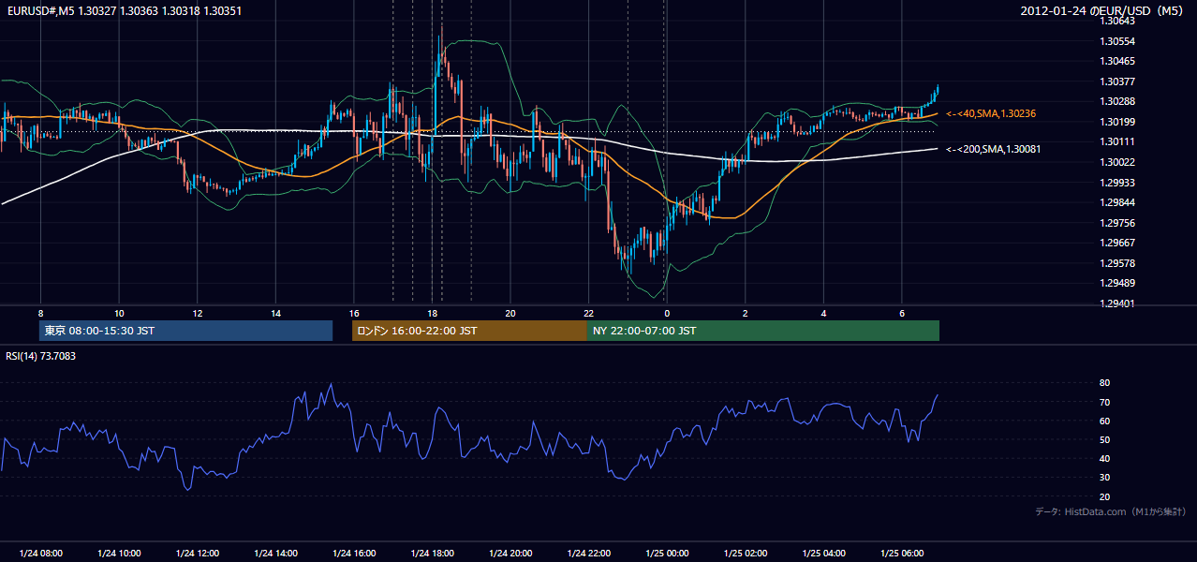Click hour 2 on the price chart axis
This screenshot has width=1197, height=562.
pos(745,313)
